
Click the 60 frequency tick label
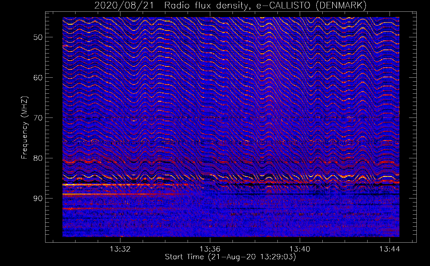point(38,78)
